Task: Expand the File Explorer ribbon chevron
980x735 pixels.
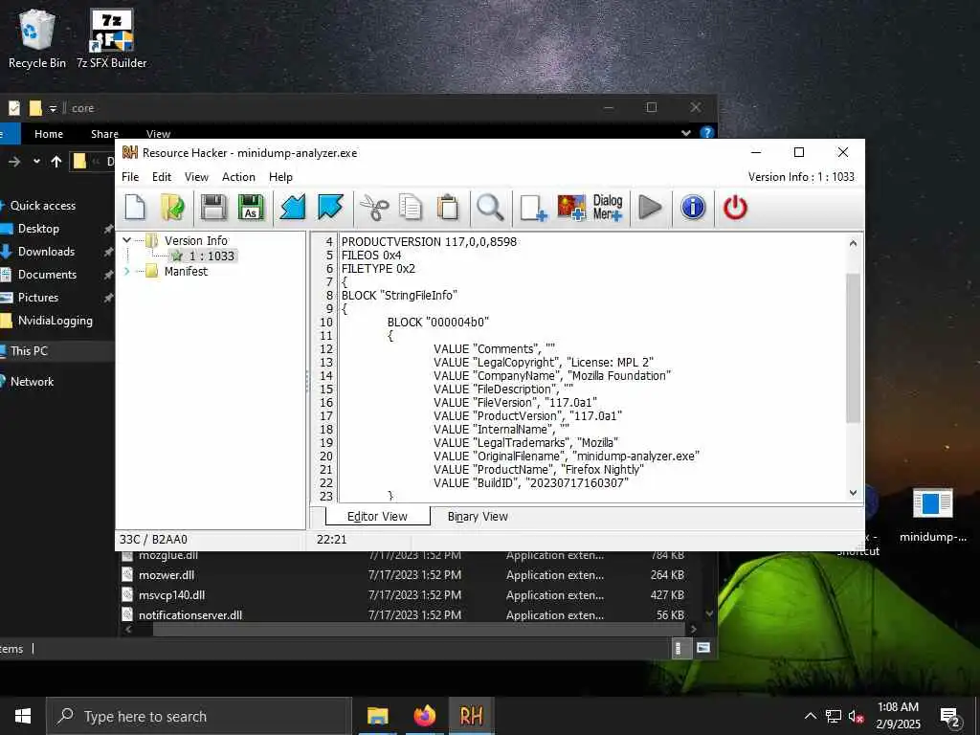Action: click(685, 133)
